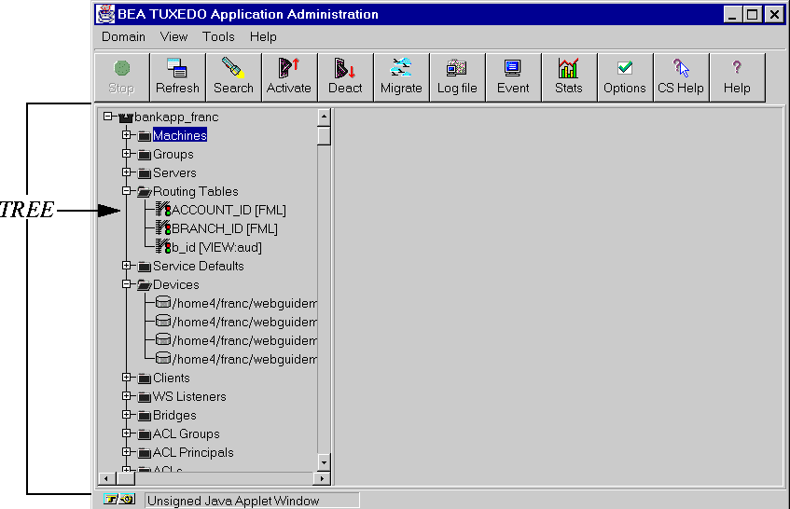Viewport: 790px width, 509px height.
Task: Select the Routing Tables tree item
Action: click(196, 191)
